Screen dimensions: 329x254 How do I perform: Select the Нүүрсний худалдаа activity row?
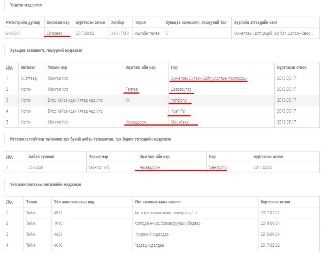click(152, 234)
